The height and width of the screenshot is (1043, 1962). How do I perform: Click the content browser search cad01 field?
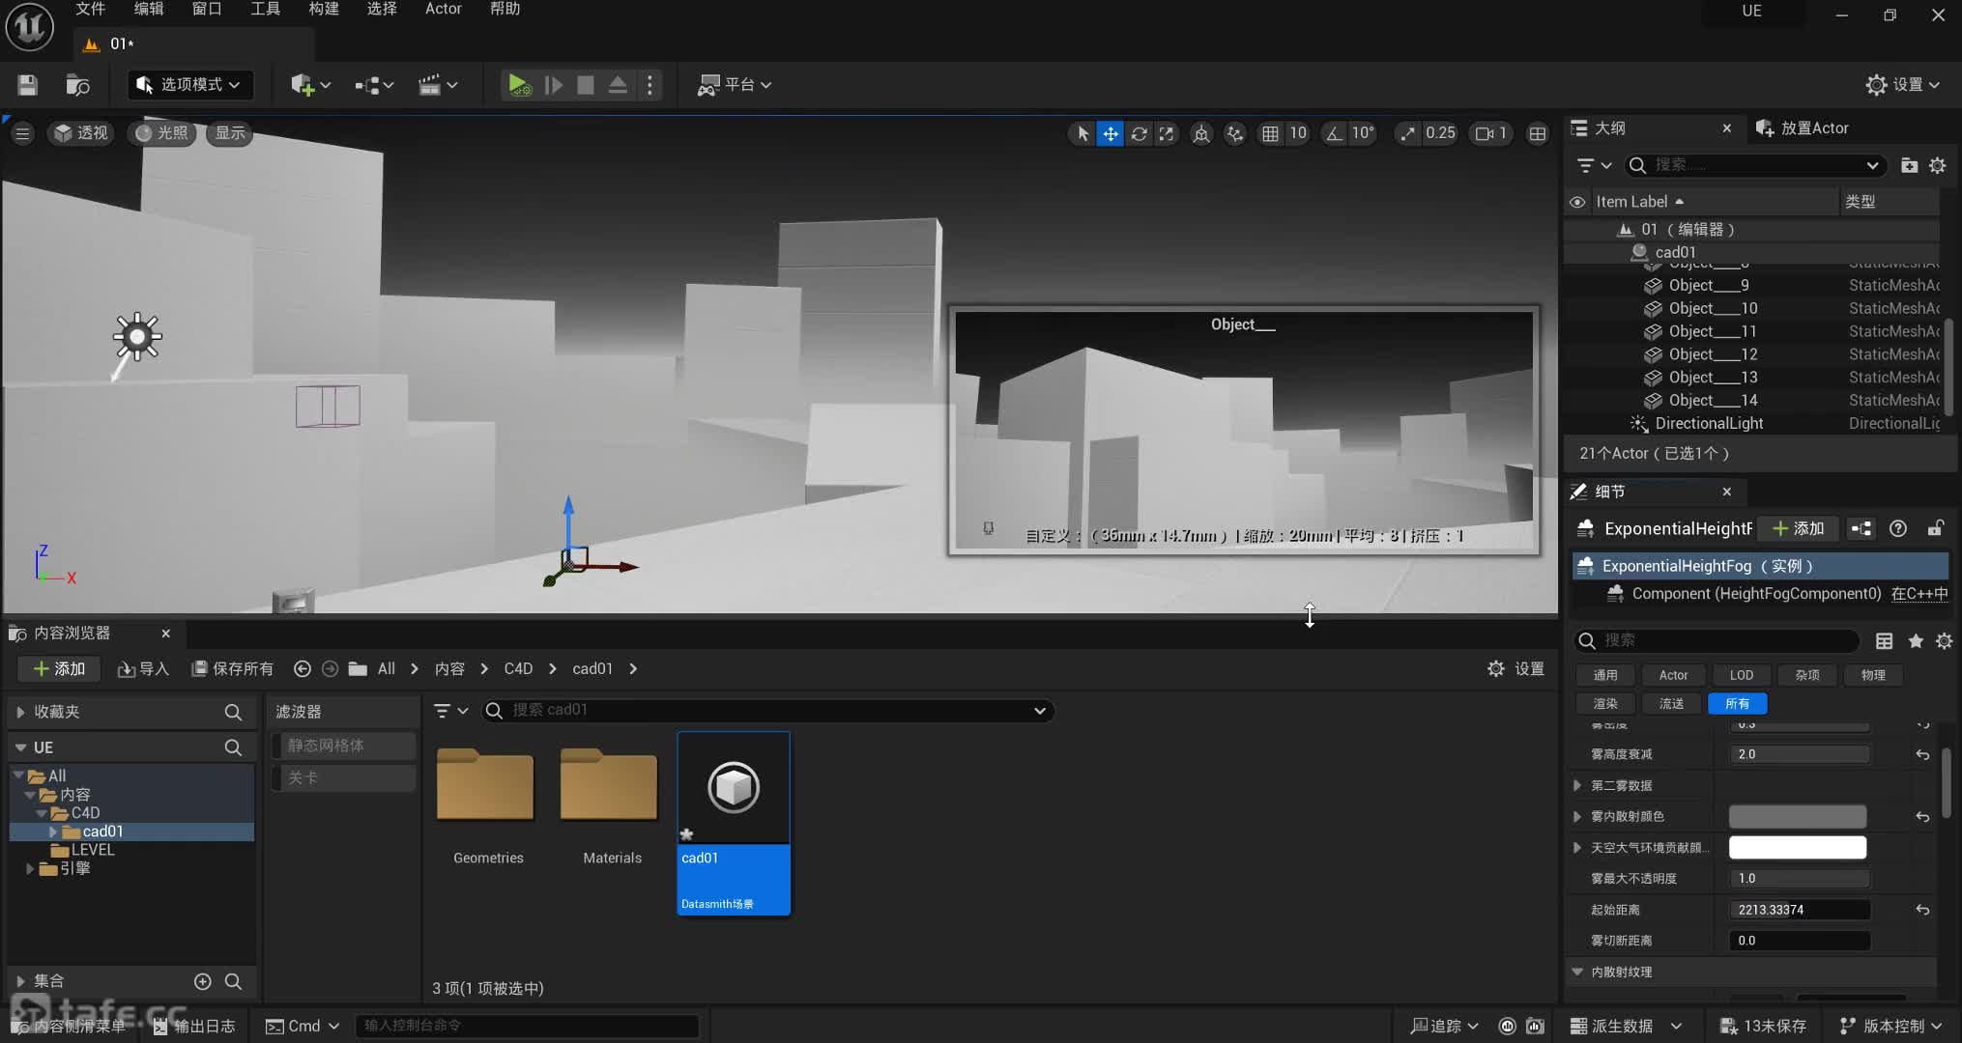767,711
